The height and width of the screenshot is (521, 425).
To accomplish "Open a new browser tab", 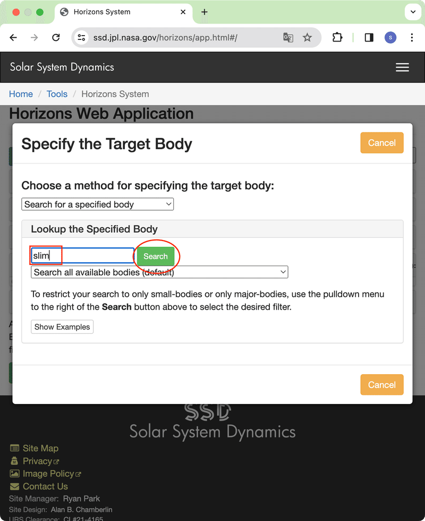I will point(205,12).
